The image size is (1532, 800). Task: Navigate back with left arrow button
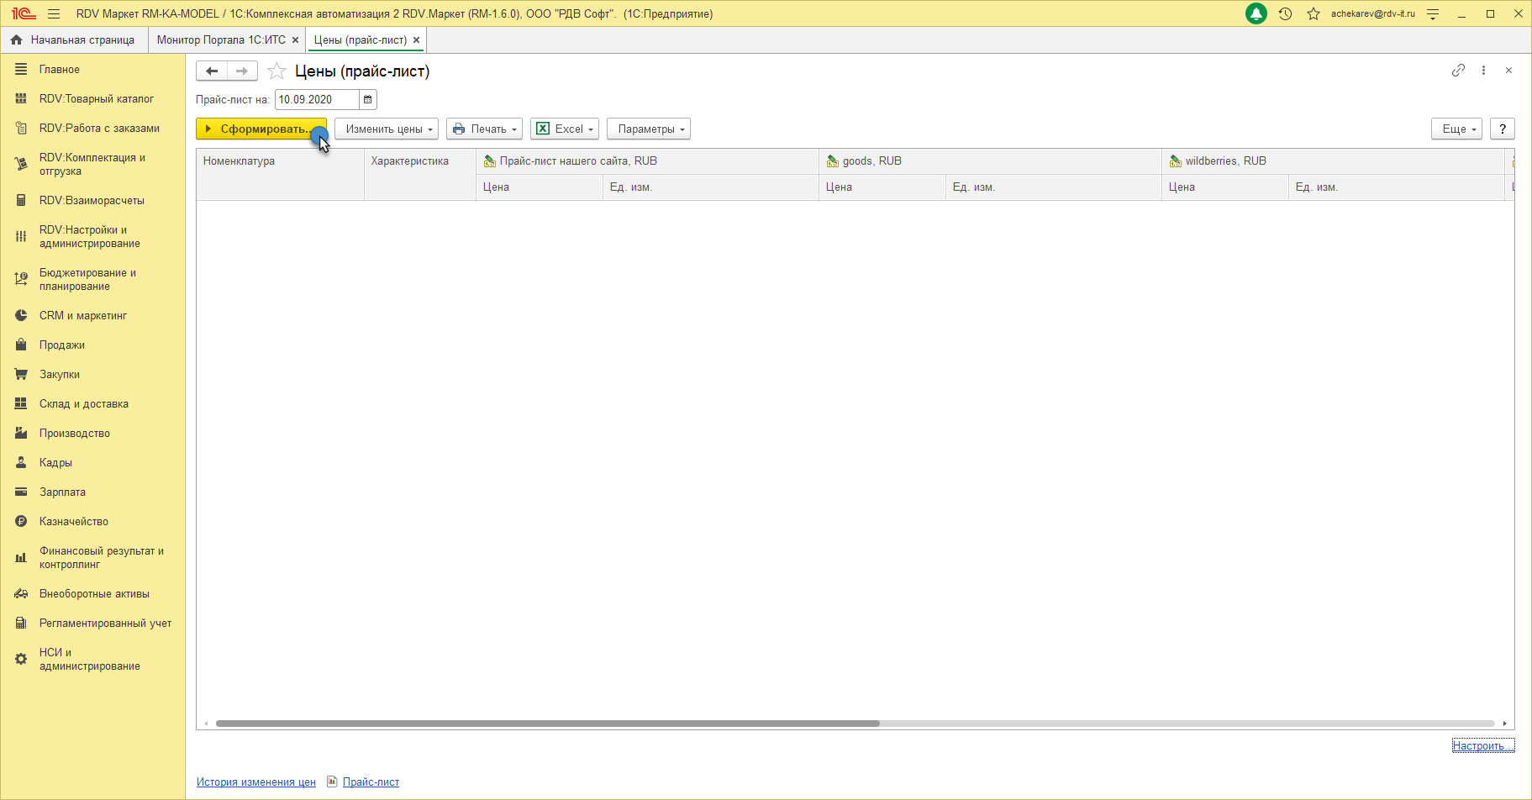click(212, 71)
